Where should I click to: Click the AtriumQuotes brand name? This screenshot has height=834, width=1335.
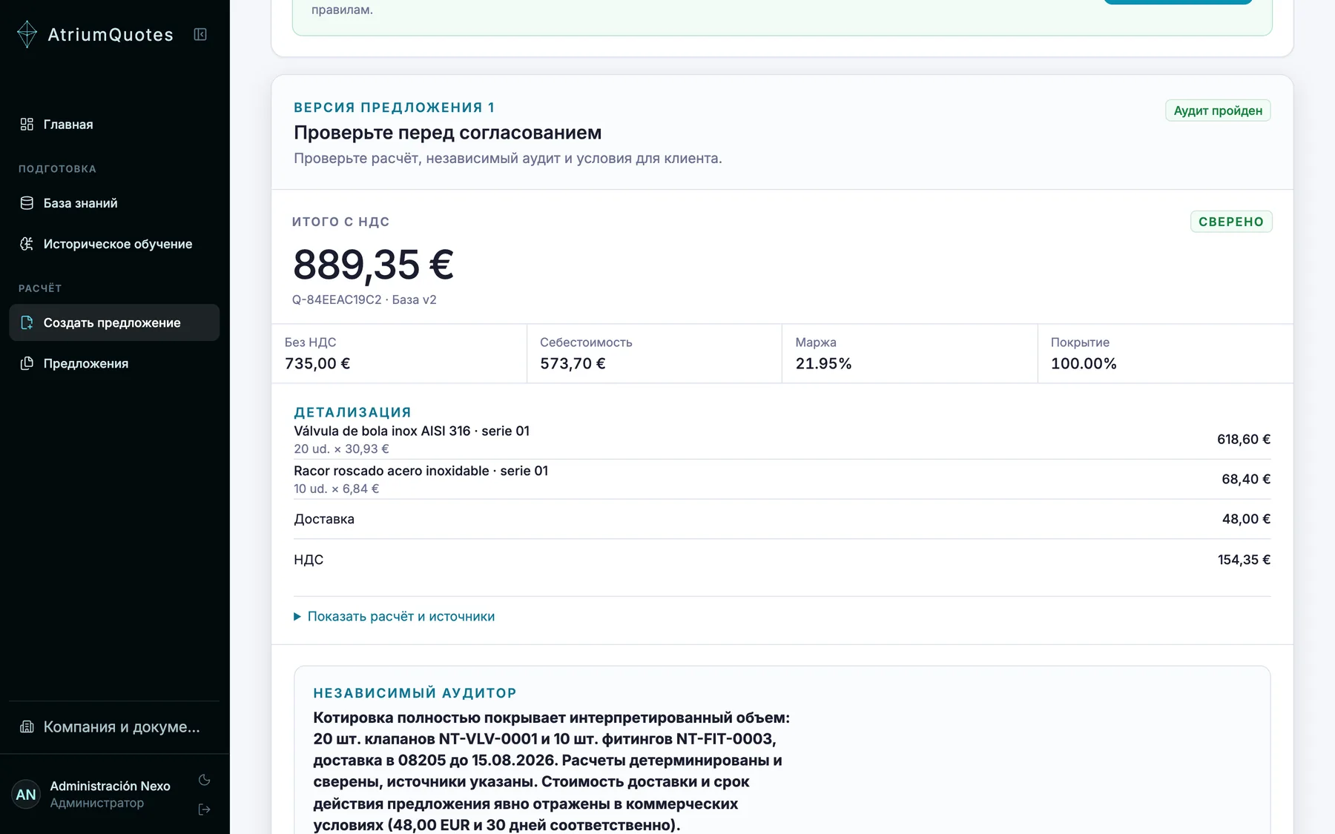tap(111, 35)
